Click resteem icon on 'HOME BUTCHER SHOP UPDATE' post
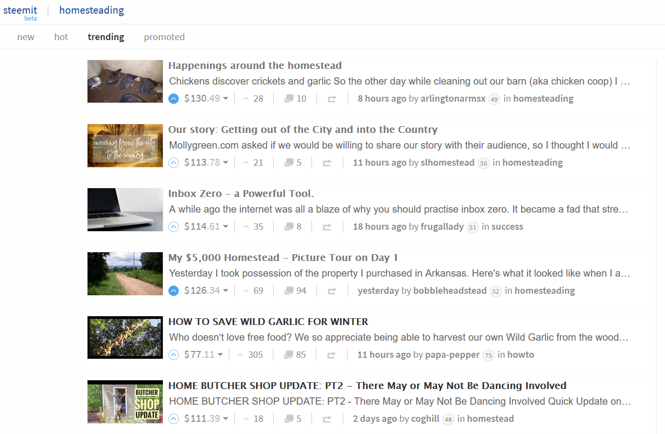Screen dimensions: 665x434 pyautogui.click(x=327, y=419)
